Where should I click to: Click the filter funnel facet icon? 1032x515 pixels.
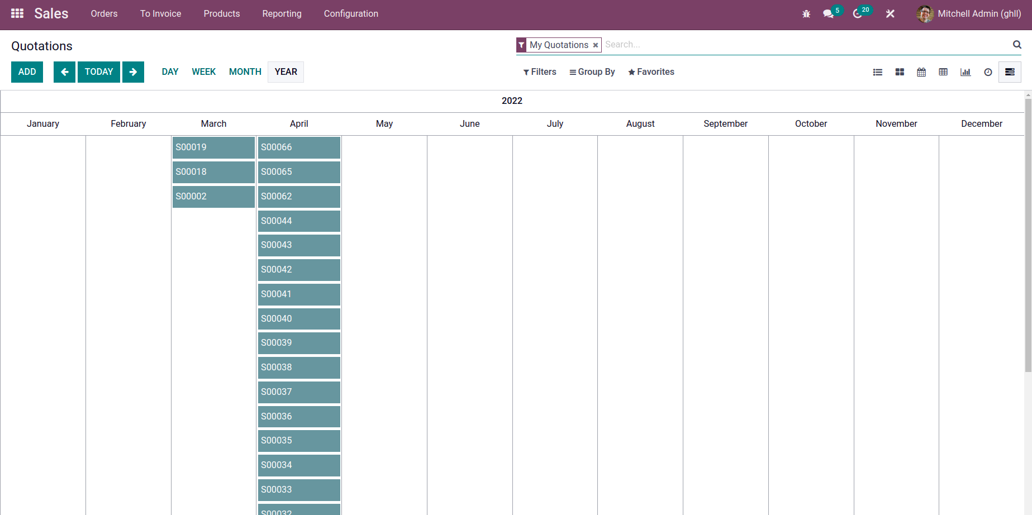pos(521,45)
